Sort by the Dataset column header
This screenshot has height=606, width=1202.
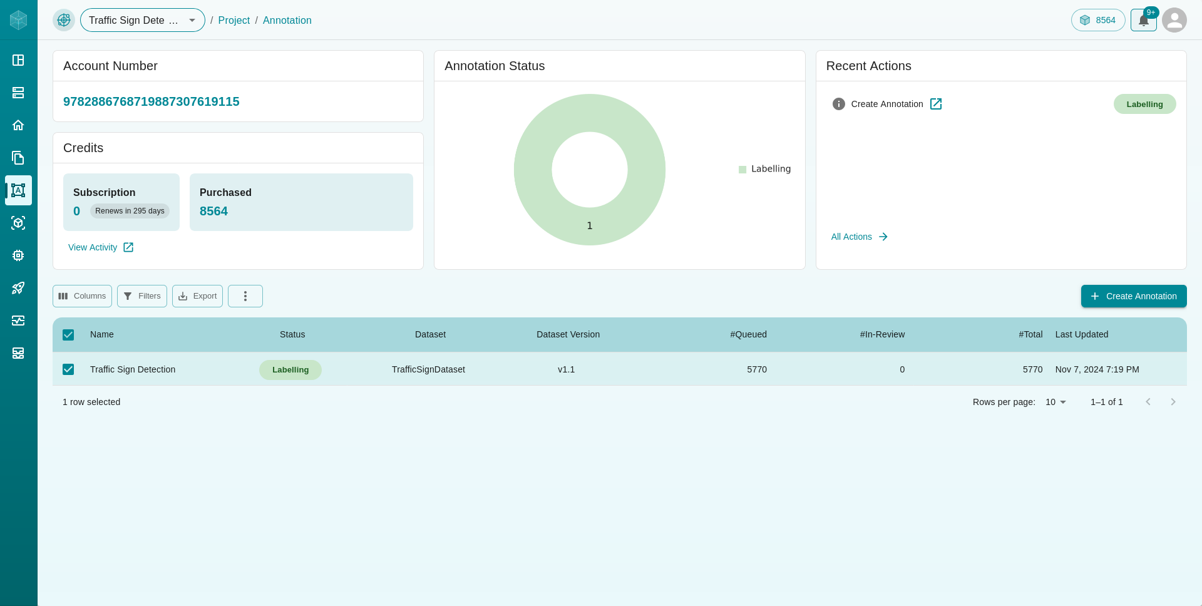point(430,334)
